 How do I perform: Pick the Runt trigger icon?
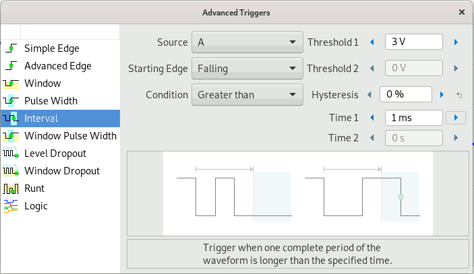[11, 189]
